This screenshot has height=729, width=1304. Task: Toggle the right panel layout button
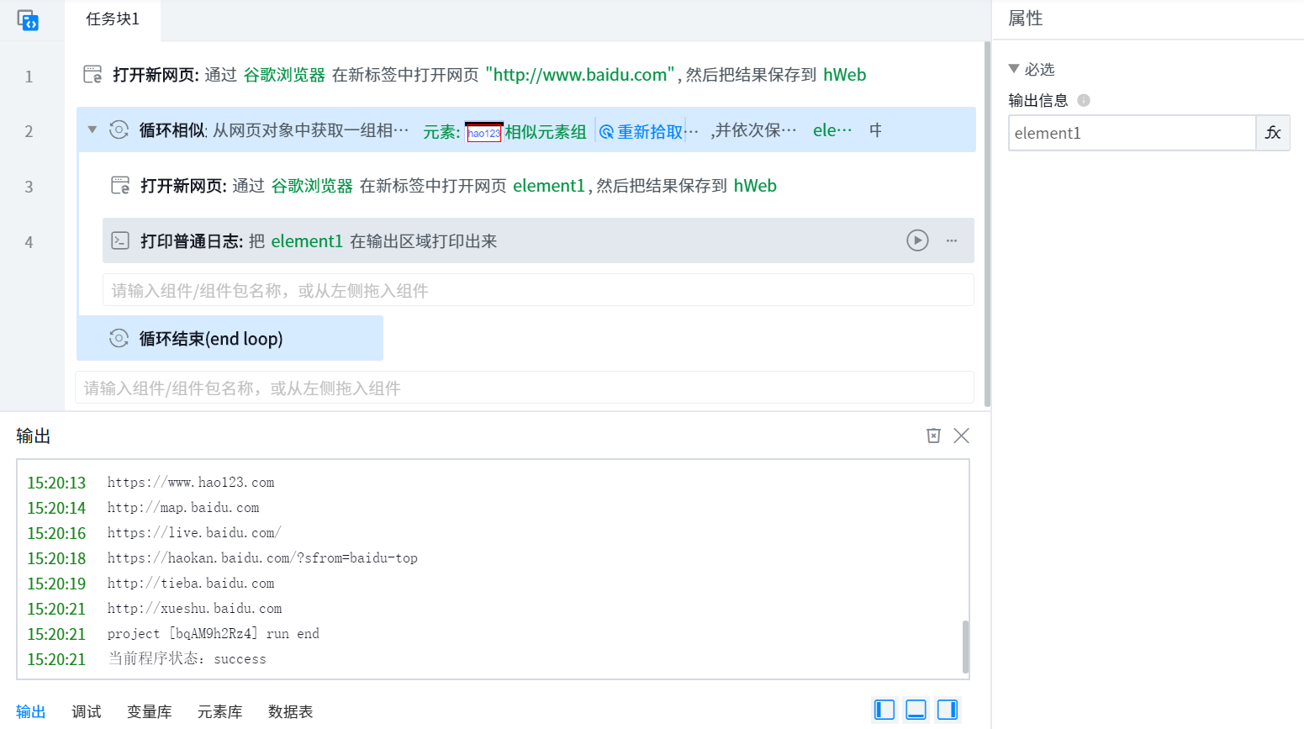(948, 710)
